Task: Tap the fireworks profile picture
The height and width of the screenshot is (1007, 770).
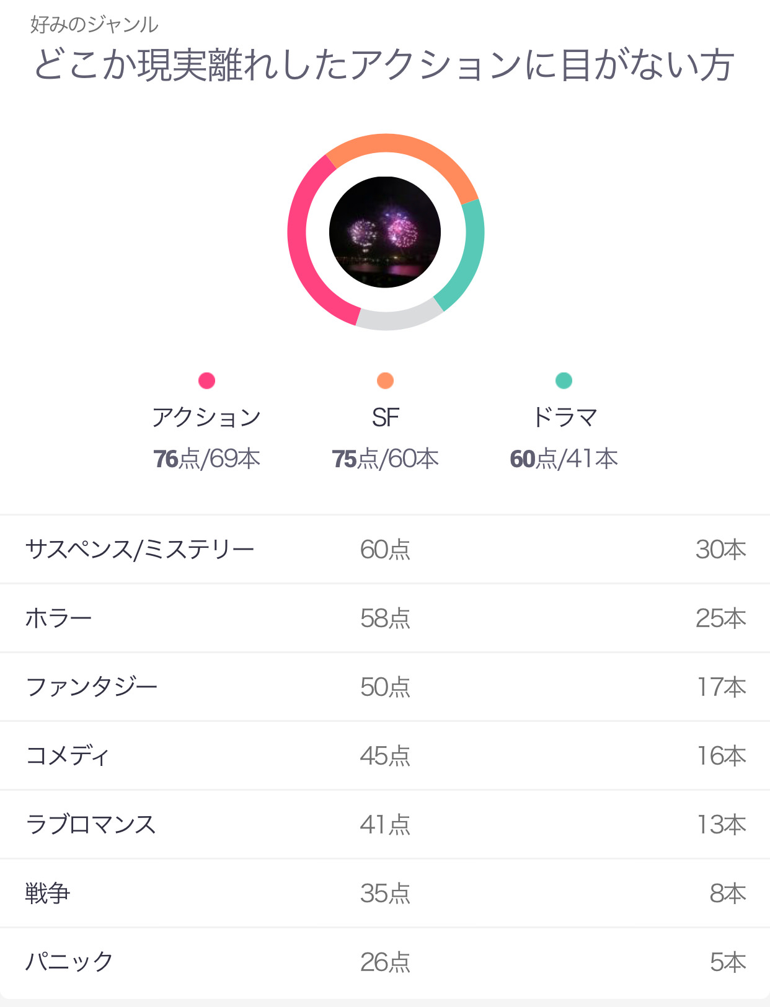Action: coord(385,232)
